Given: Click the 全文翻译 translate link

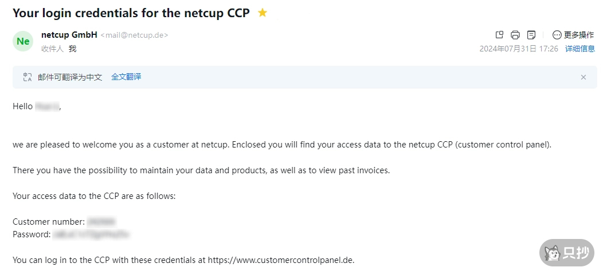Looking at the screenshot, I should (126, 77).
